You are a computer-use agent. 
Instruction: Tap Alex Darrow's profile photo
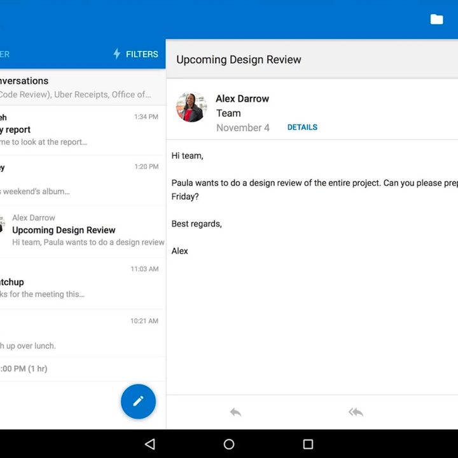pos(191,107)
